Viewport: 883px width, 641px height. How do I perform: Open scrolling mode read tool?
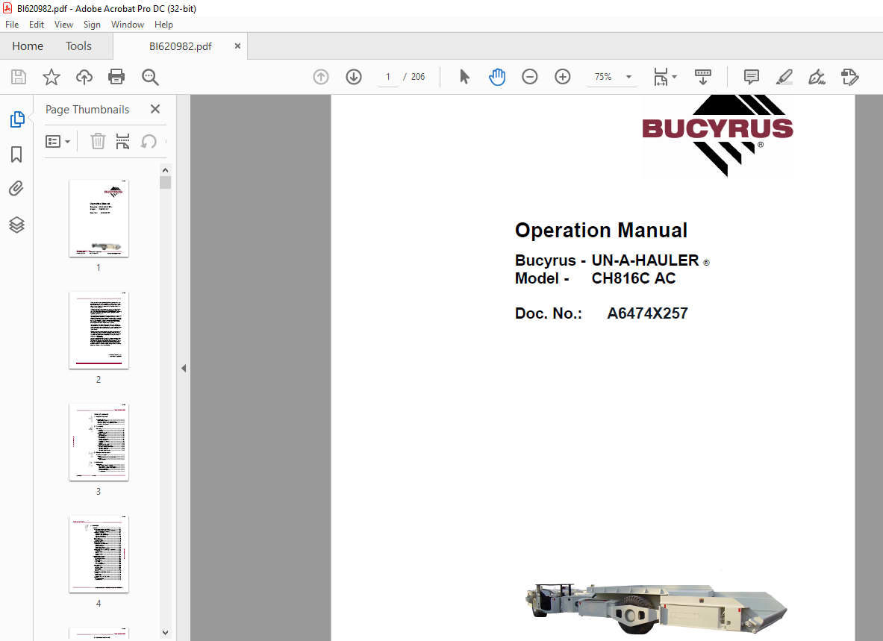pyautogui.click(x=703, y=77)
